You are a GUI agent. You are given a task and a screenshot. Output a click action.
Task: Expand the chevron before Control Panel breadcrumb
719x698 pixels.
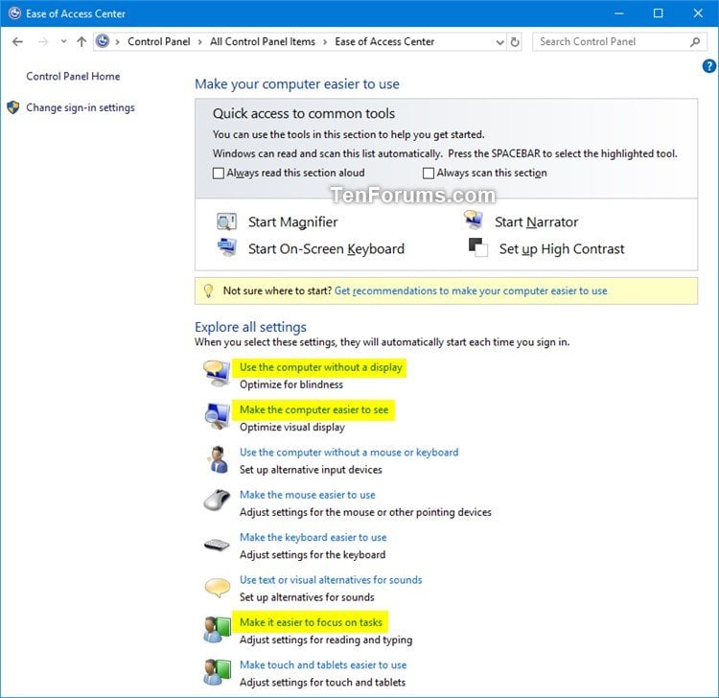[x=118, y=42]
